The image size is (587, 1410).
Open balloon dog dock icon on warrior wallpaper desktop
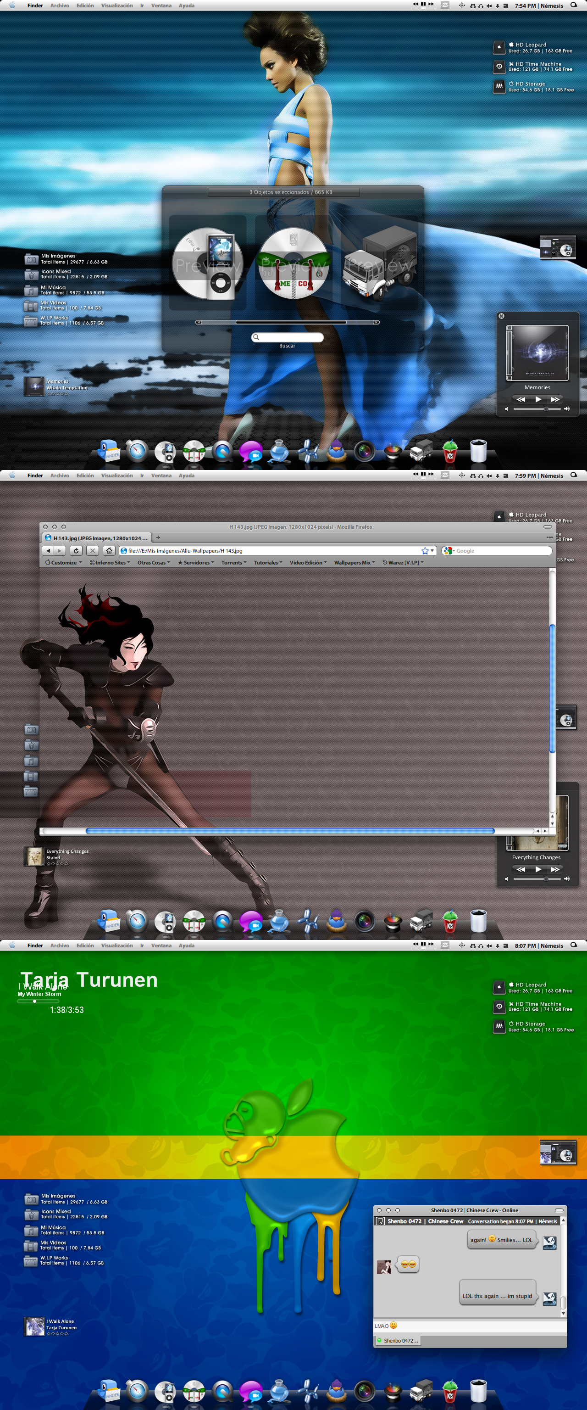coord(308,921)
